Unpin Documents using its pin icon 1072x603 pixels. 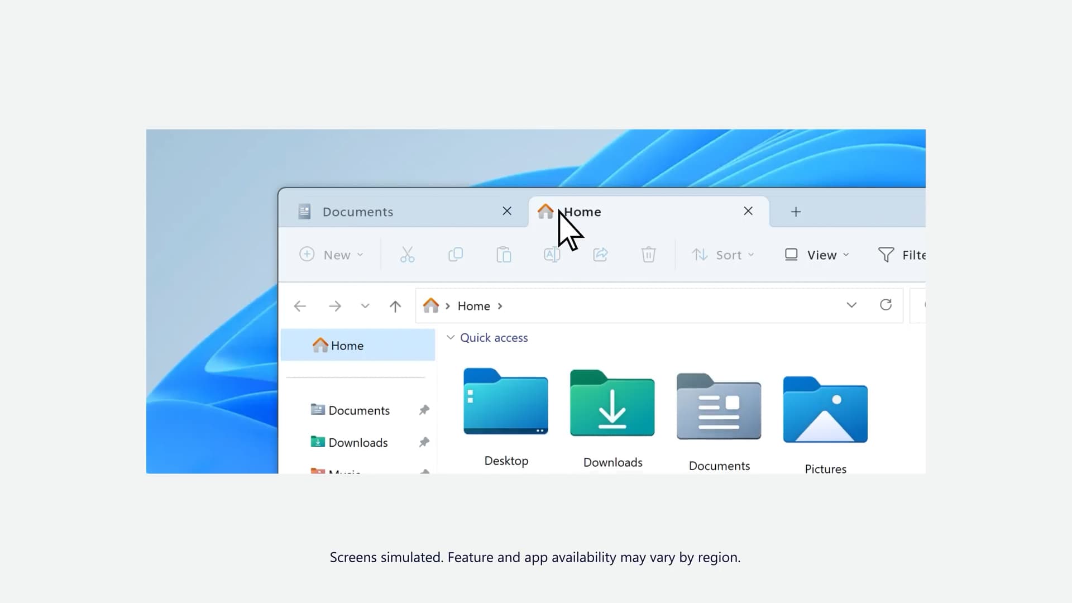click(x=424, y=410)
